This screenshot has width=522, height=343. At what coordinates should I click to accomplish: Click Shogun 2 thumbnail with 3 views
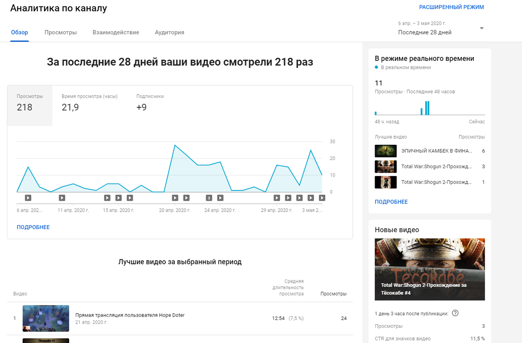[x=386, y=167]
